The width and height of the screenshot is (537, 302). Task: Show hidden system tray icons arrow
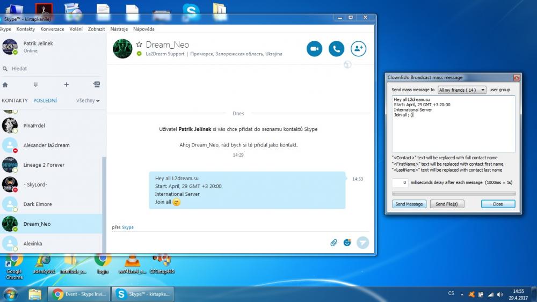click(462, 294)
